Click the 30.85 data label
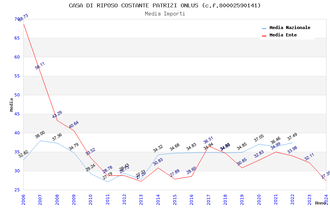Viewport: 330px width, 213px height. pyautogui.click(x=242, y=162)
